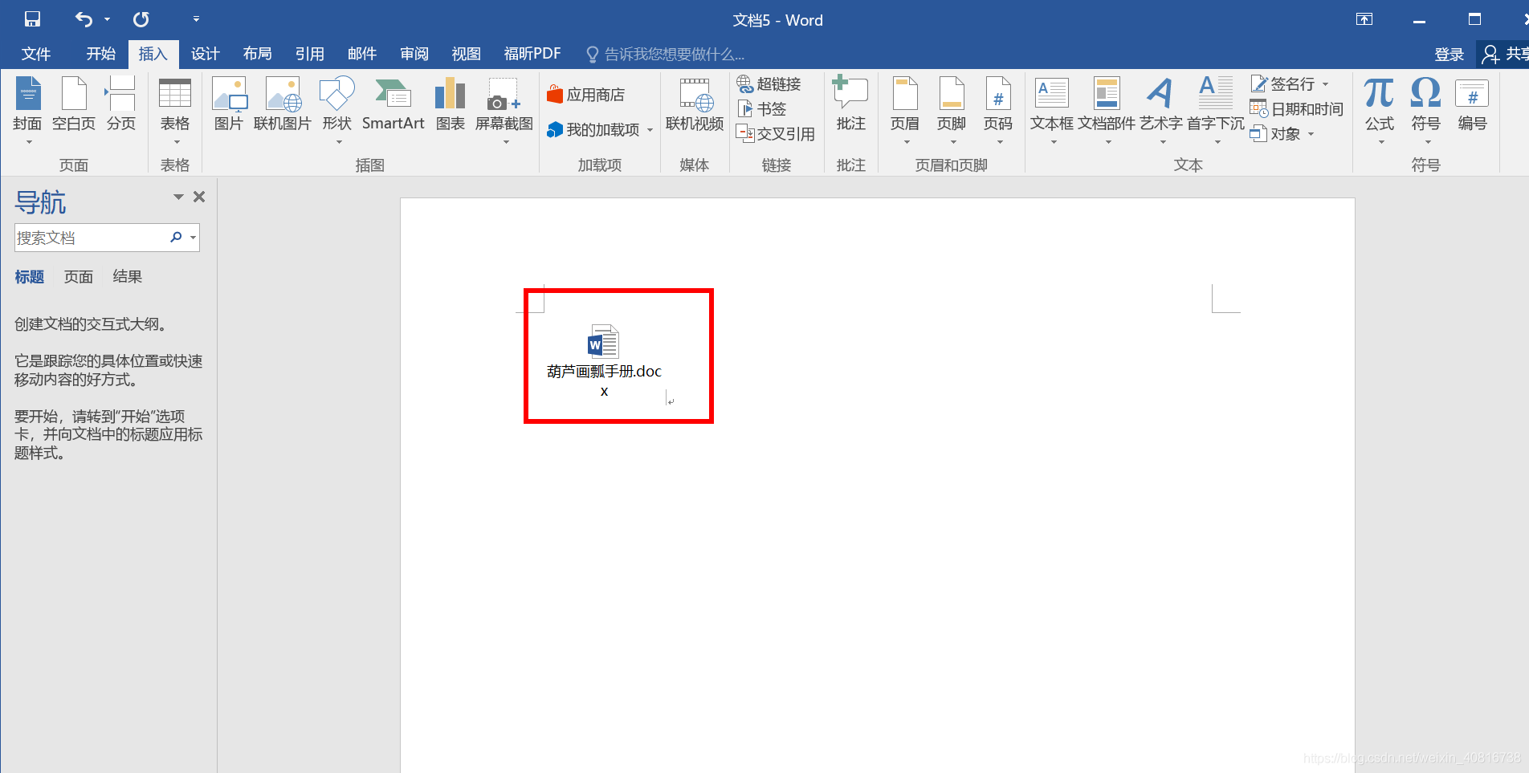Insert a picture using 图片
This screenshot has width=1529, height=773.
click(x=229, y=104)
